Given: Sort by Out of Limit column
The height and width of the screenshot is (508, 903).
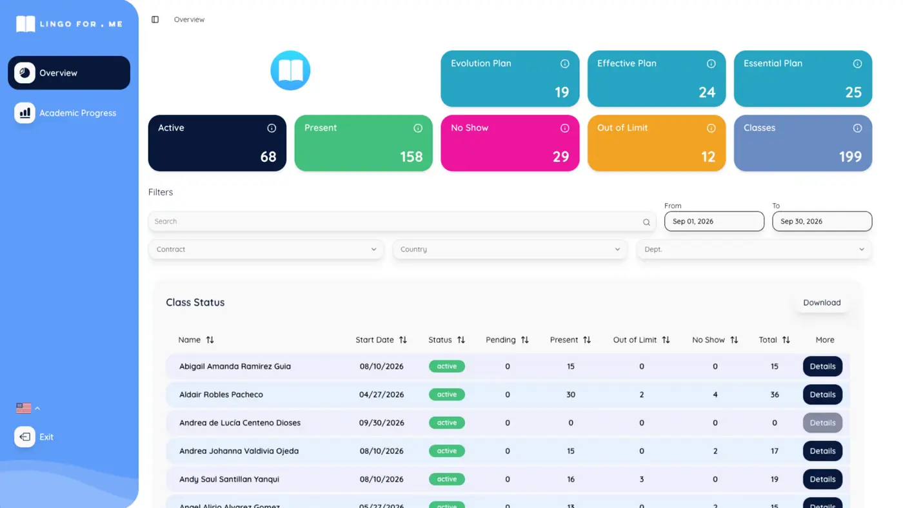Looking at the screenshot, I should 666,340.
